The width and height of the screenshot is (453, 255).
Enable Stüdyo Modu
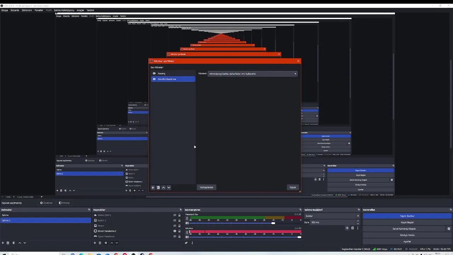[x=407, y=235]
